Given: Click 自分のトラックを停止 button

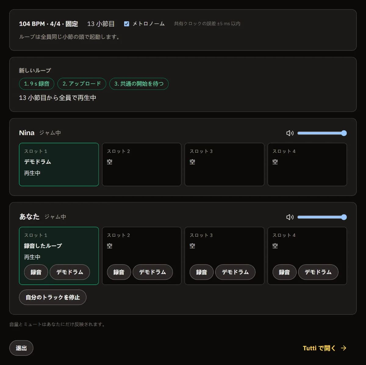Looking at the screenshot, I should [x=53, y=297].
